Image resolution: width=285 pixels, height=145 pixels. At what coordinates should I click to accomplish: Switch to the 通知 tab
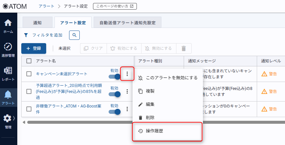coord(38,23)
